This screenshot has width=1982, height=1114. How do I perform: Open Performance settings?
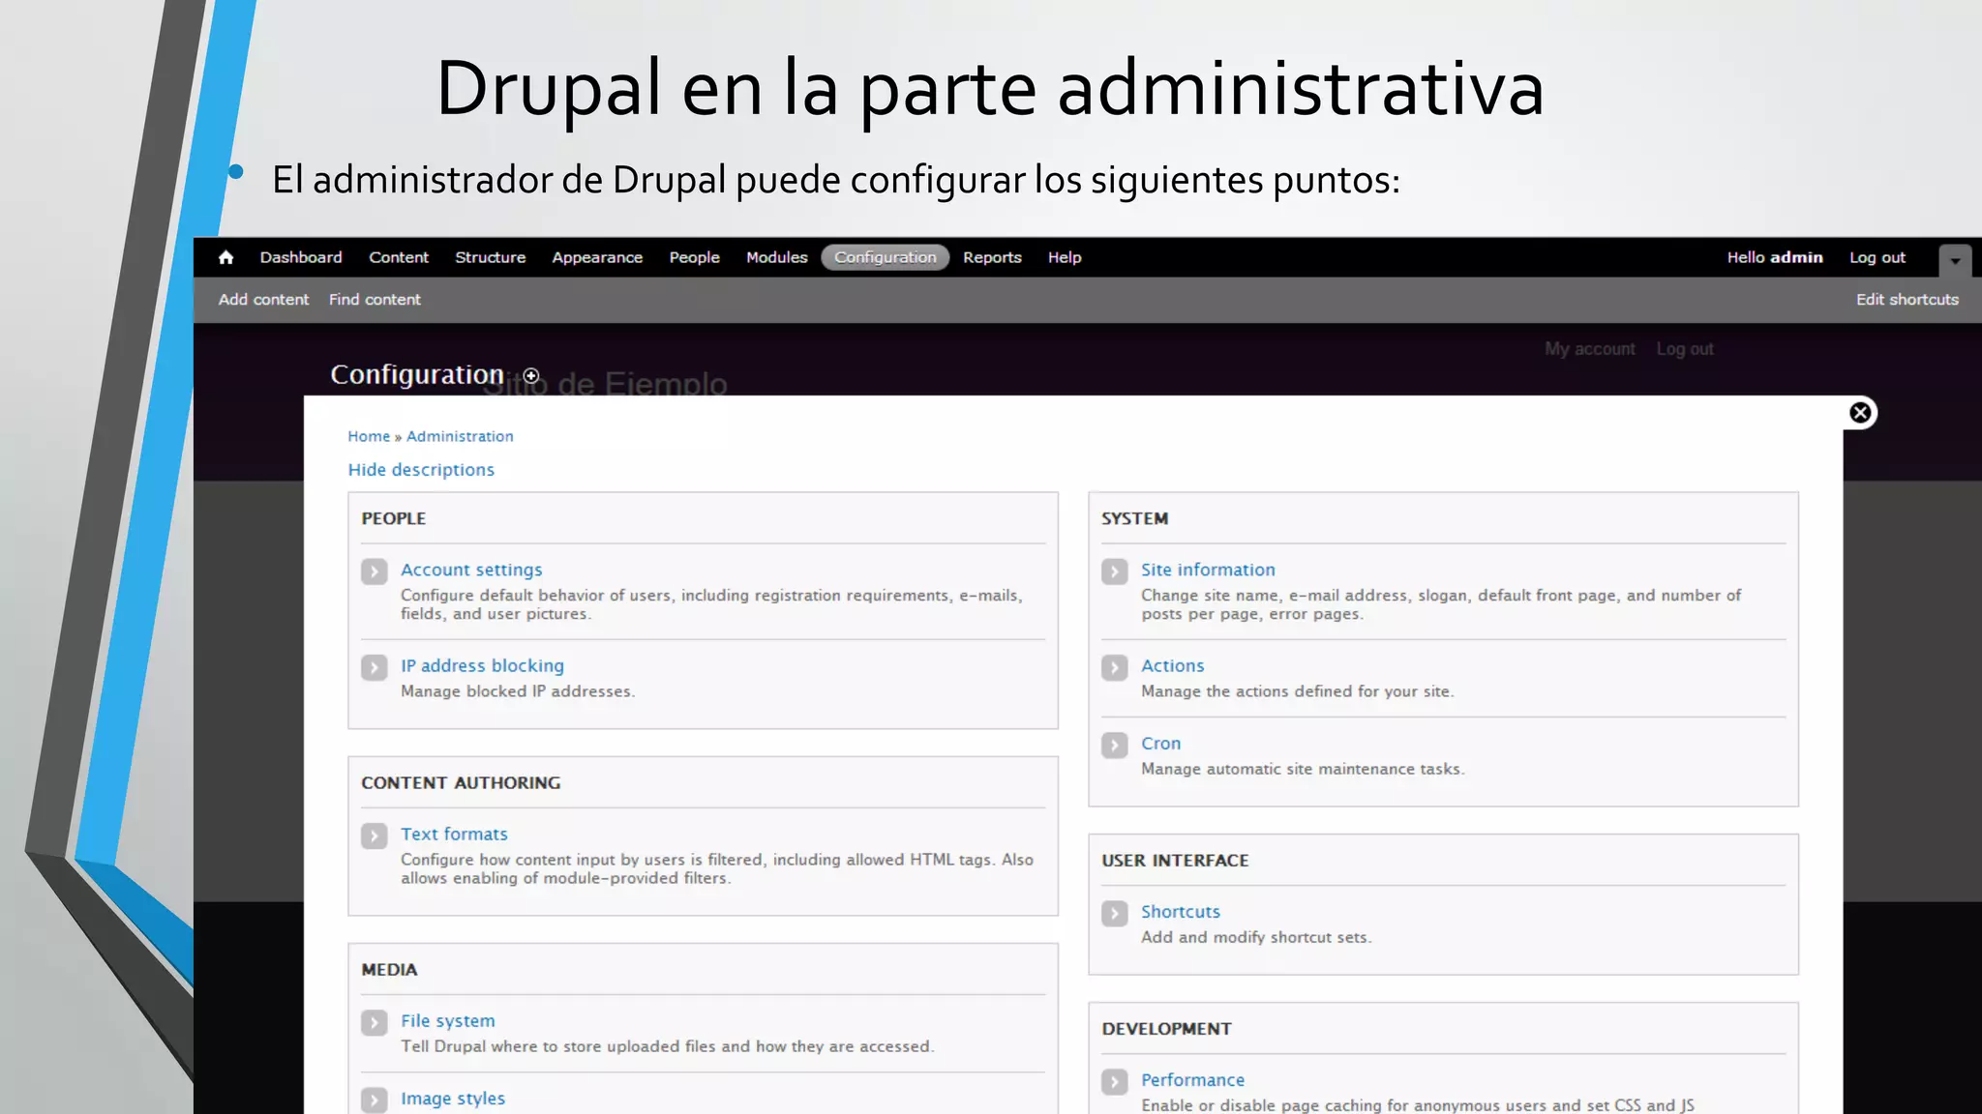point(1192,1079)
